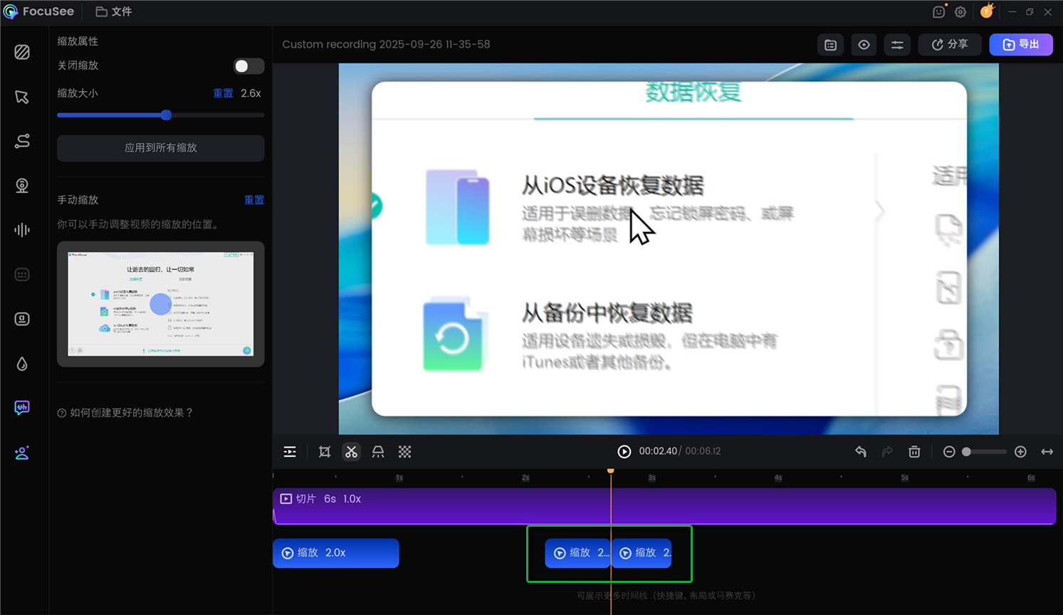The width and height of the screenshot is (1063, 615).
Task: Open 如何创建更好的缩放效果 help link
Action: click(x=125, y=413)
